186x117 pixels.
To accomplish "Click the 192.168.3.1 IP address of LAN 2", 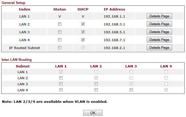I will (x=114, y=24).
